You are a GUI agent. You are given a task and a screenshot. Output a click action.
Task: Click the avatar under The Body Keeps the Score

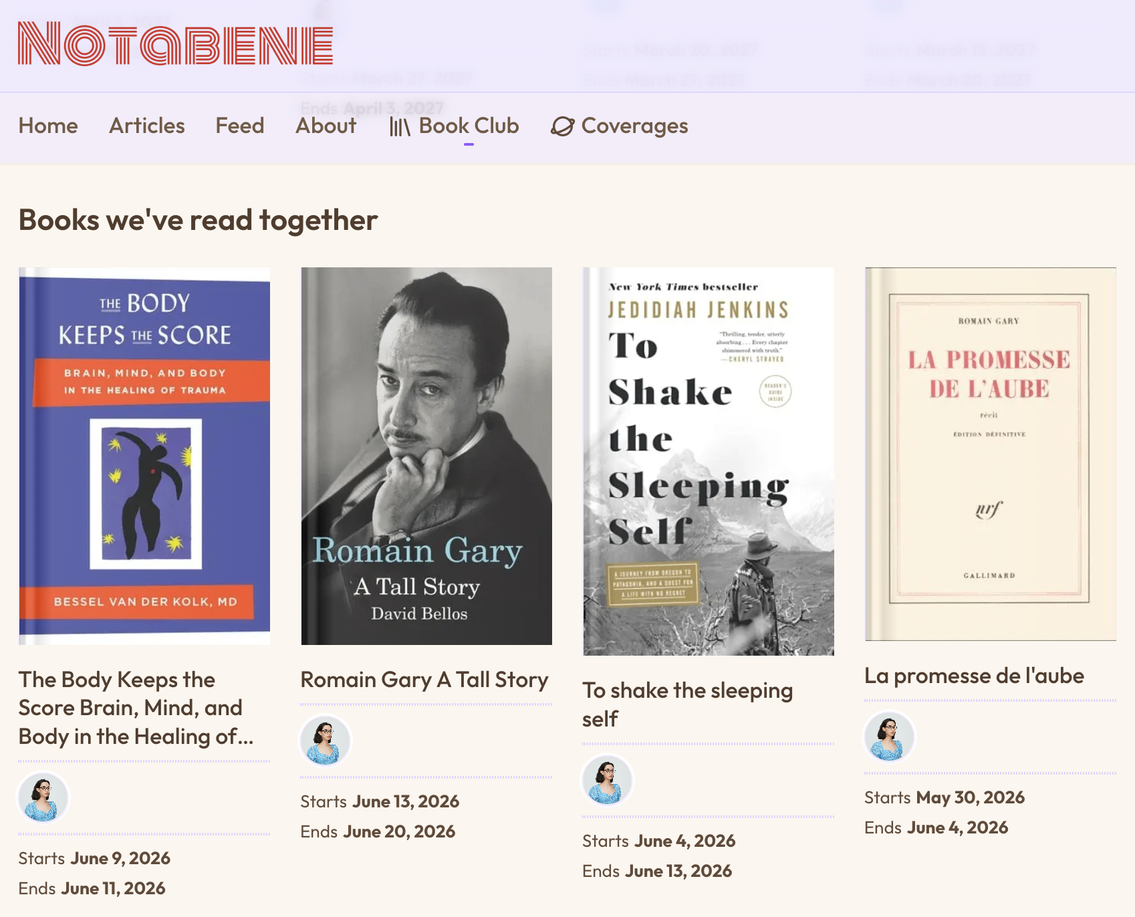coord(43,798)
